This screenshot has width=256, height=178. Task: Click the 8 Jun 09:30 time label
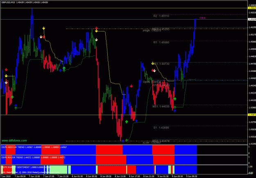[x=106, y=176]
